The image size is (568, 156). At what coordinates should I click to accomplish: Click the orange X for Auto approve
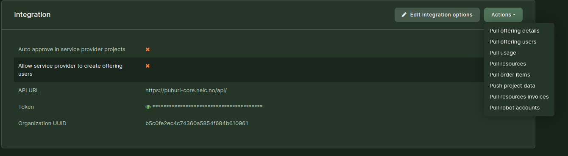[148, 49]
